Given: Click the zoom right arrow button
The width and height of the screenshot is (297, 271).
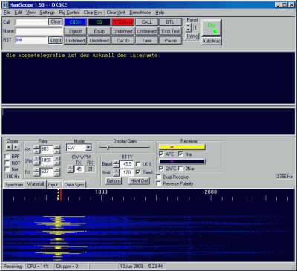Looking at the screenshot, I should click(16, 147).
